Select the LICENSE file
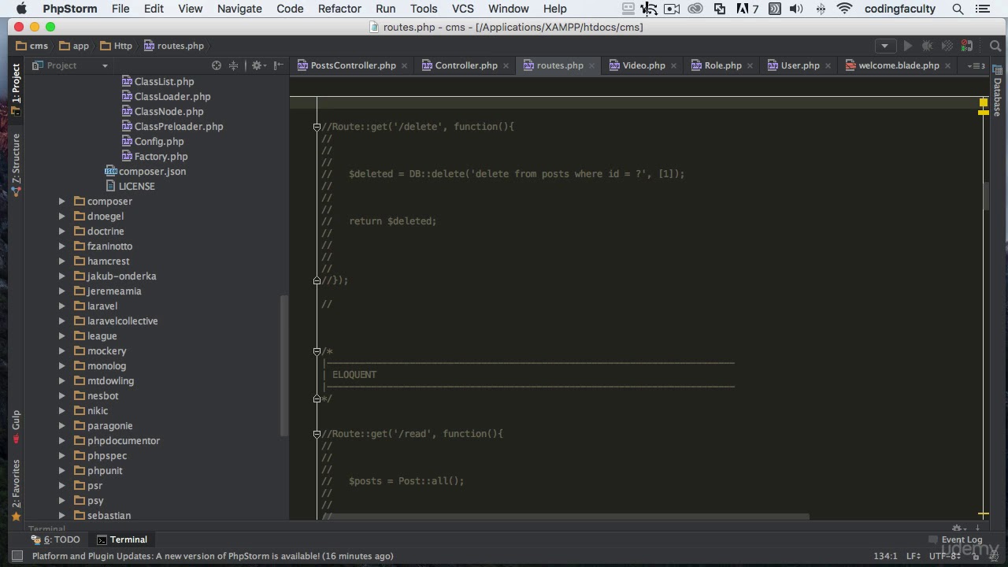The height and width of the screenshot is (567, 1008). [x=131, y=186]
